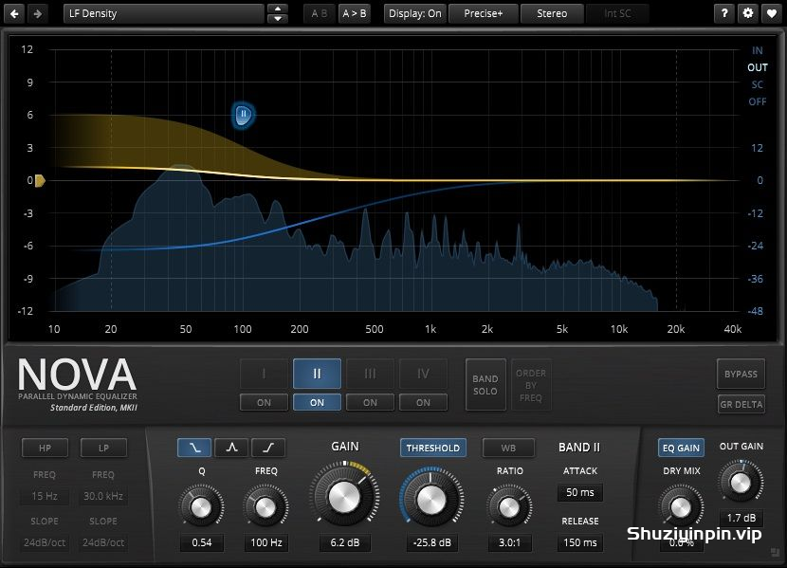787x568 pixels.
Task: Select the Band III tab
Action: coord(370,374)
